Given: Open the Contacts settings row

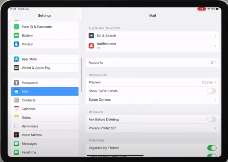Looking at the screenshot, I should tap(45, 100).
